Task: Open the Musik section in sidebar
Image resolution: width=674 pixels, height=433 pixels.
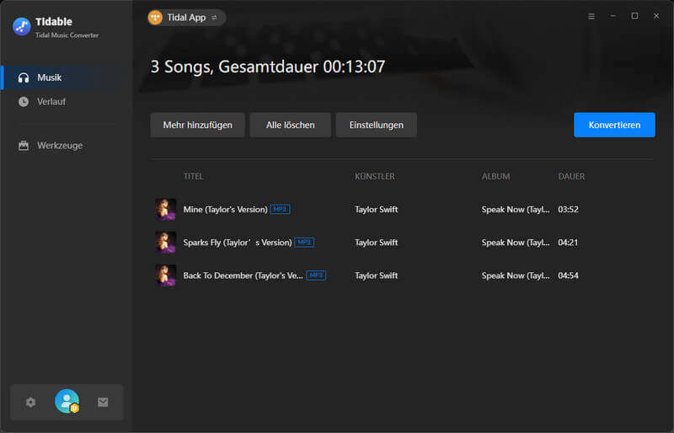Action: click(x=67, y=78)
